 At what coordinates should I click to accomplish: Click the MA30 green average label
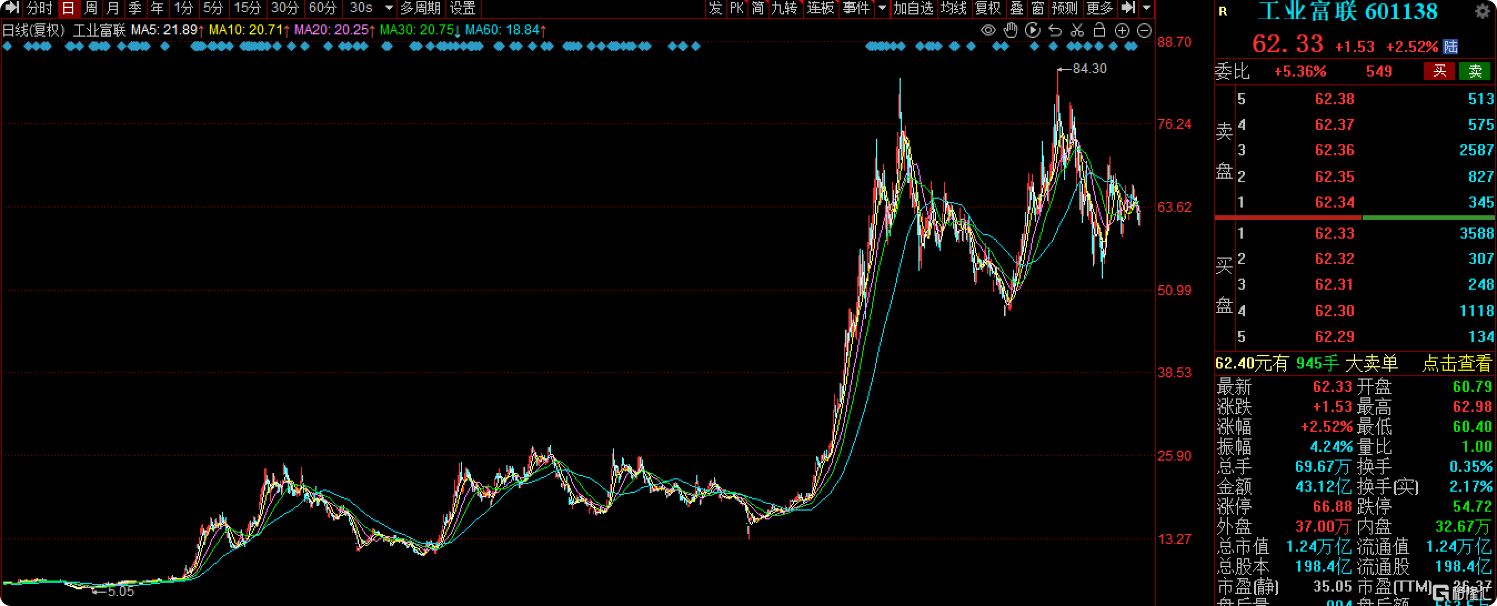420,29
